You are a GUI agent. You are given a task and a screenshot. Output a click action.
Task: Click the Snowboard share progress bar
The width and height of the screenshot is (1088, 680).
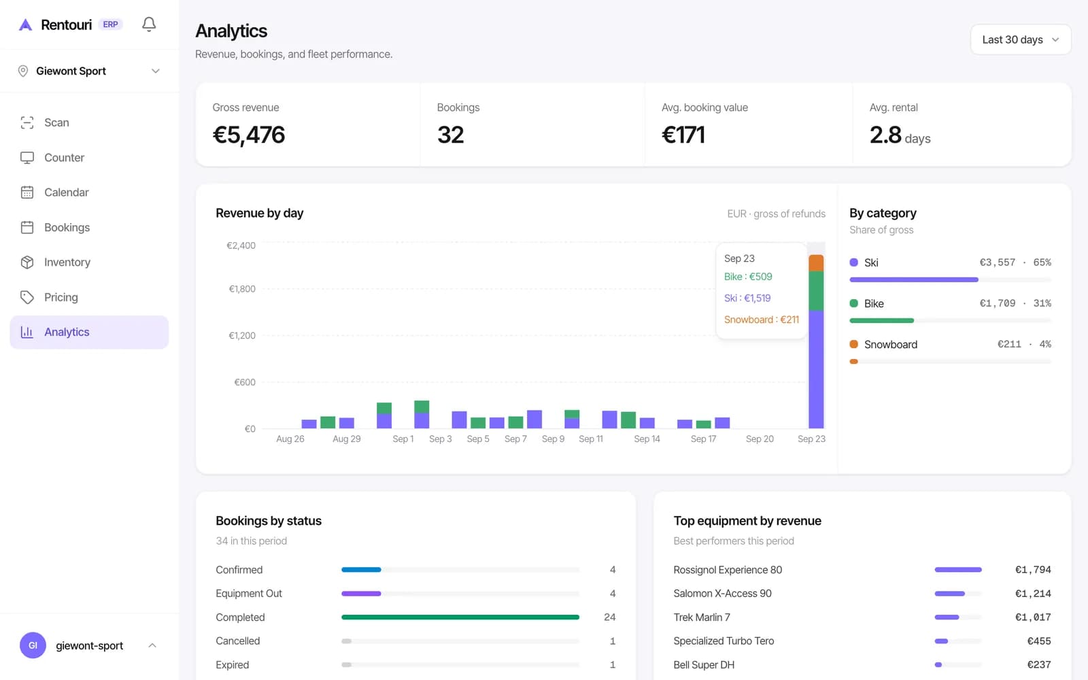point(951,362)
